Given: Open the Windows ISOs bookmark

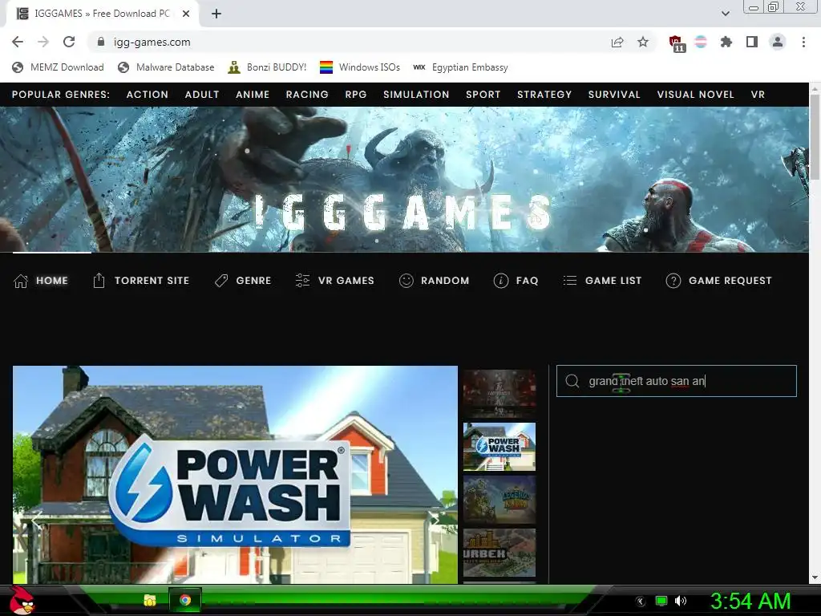Looking at the screenshot, I should [x=360, y=67].
